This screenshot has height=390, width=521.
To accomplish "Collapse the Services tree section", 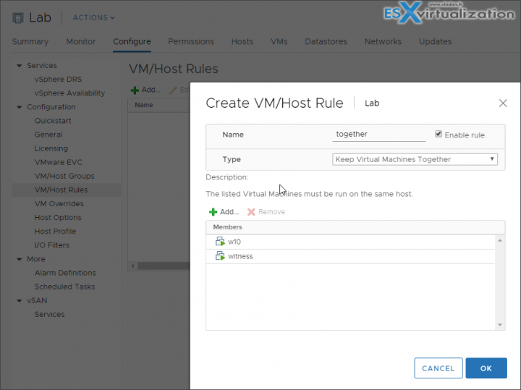I will point(20,66).
